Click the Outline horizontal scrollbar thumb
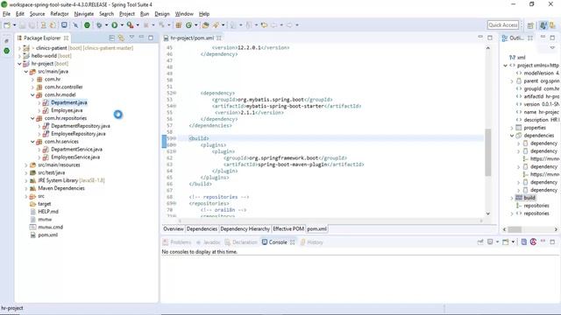This screenshot has width=561, height=315. (x=515, y=229)
